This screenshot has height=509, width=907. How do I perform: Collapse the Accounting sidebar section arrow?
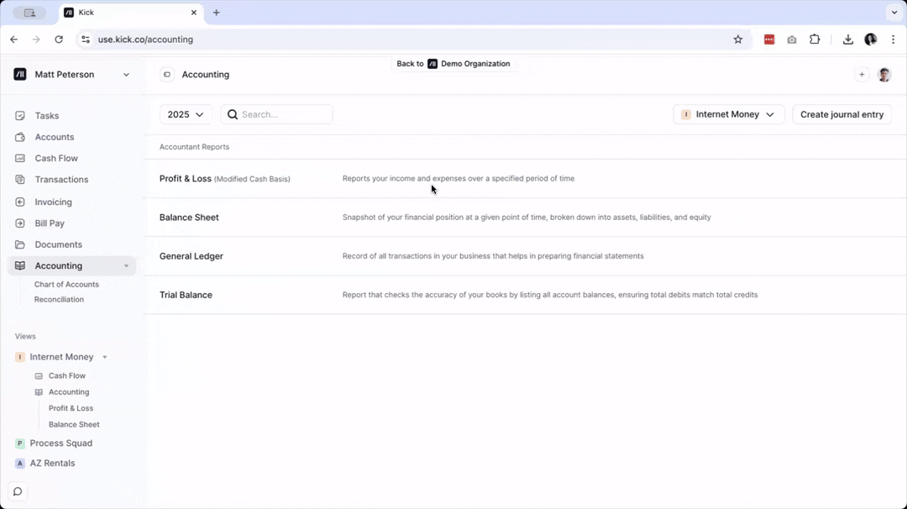(x=126, y=266)
